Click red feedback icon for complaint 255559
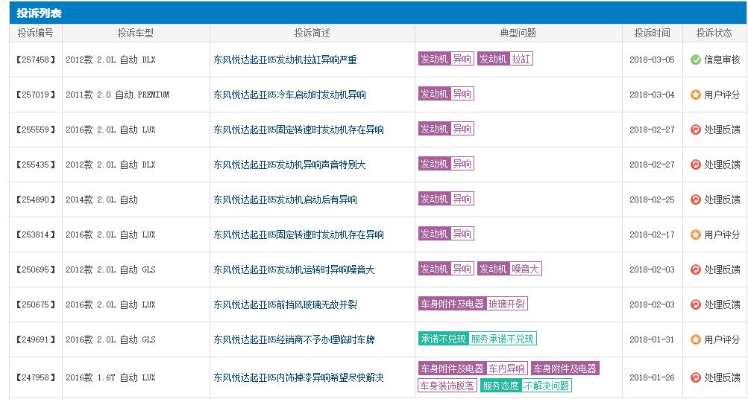The width and height of the screenshot is (748, 402). pos(696,130)
